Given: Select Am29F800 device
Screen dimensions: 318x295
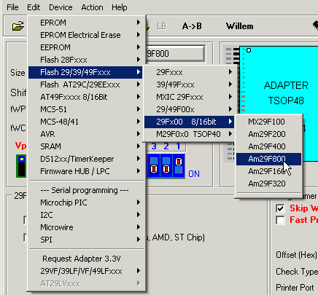Looking at the screenshot, I should coord(268,159).
